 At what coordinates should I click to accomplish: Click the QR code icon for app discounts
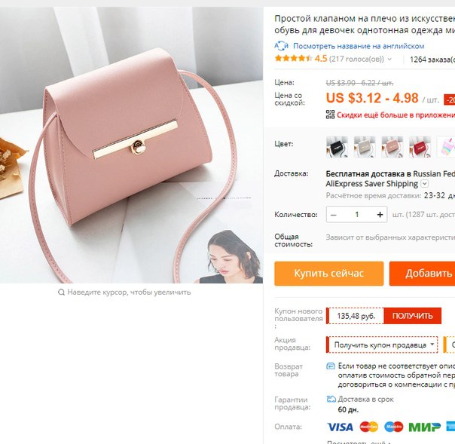coord(330,115)
